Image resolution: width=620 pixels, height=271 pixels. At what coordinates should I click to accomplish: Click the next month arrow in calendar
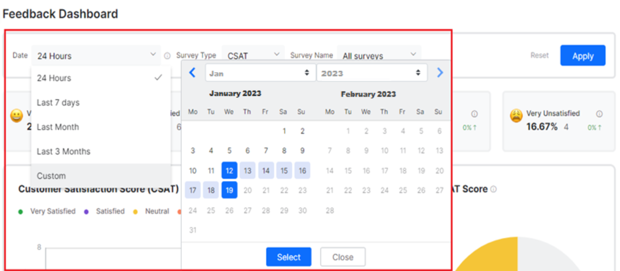click(440, 73)
